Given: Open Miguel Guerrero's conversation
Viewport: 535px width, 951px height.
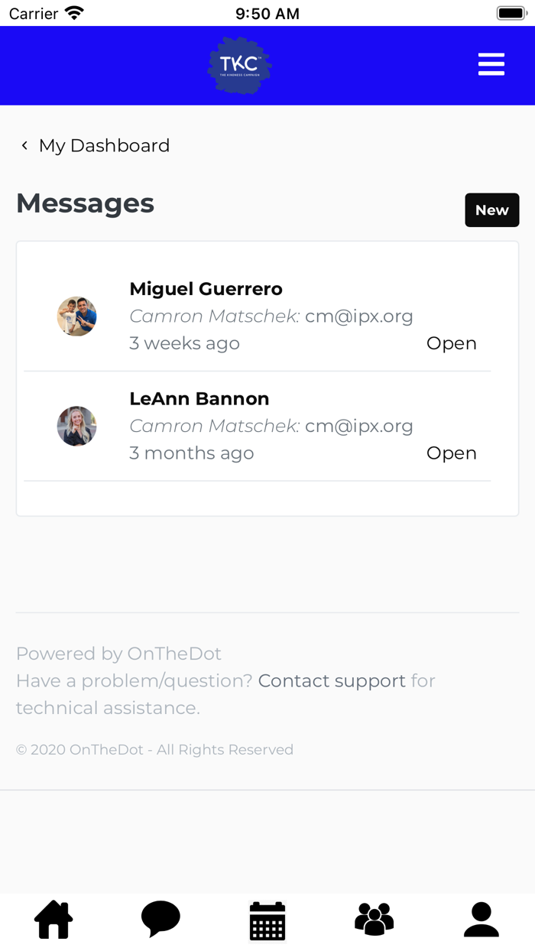Looking at the screenshot, I should (206, 289).
